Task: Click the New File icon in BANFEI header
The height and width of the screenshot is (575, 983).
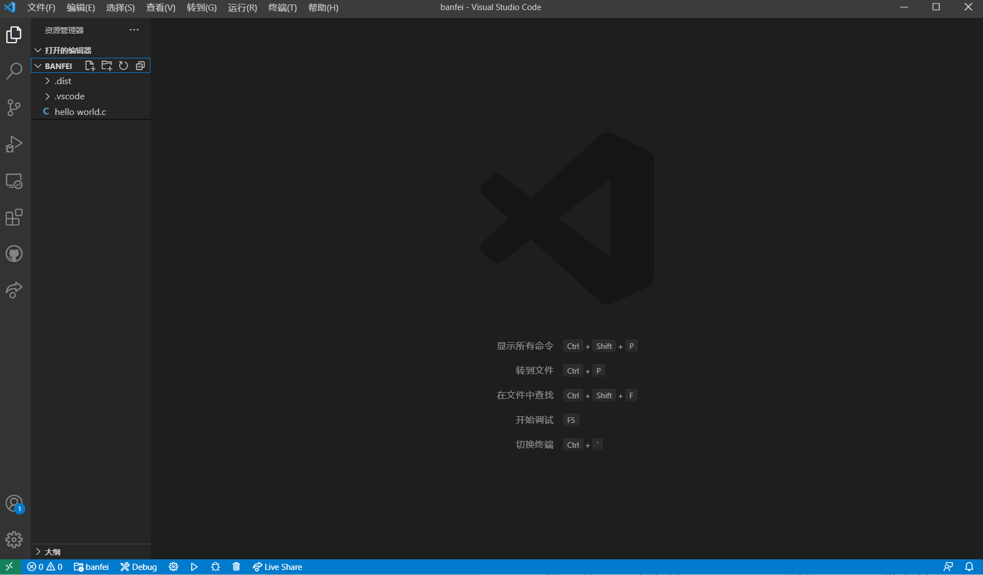Action: [90, 66]
